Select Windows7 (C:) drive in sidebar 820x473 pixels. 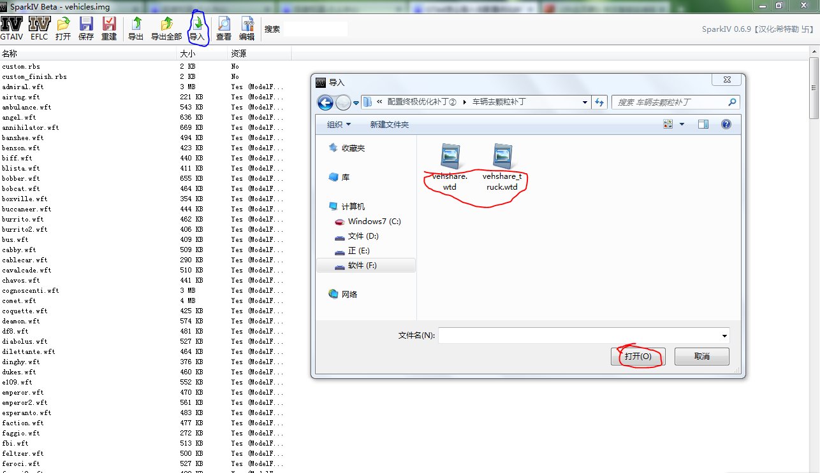tap(374, 222)
